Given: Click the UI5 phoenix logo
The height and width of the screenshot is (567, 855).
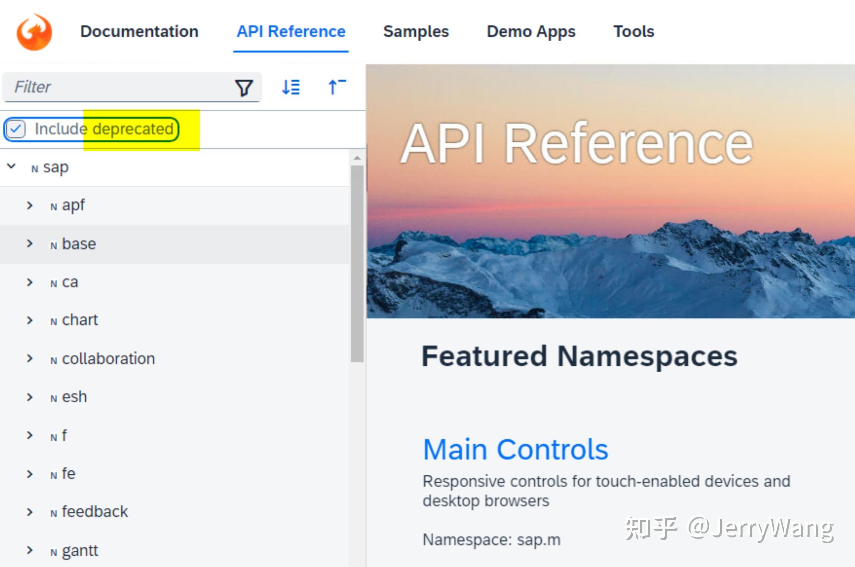Looking at the screenshot, I should click(34, 32).
